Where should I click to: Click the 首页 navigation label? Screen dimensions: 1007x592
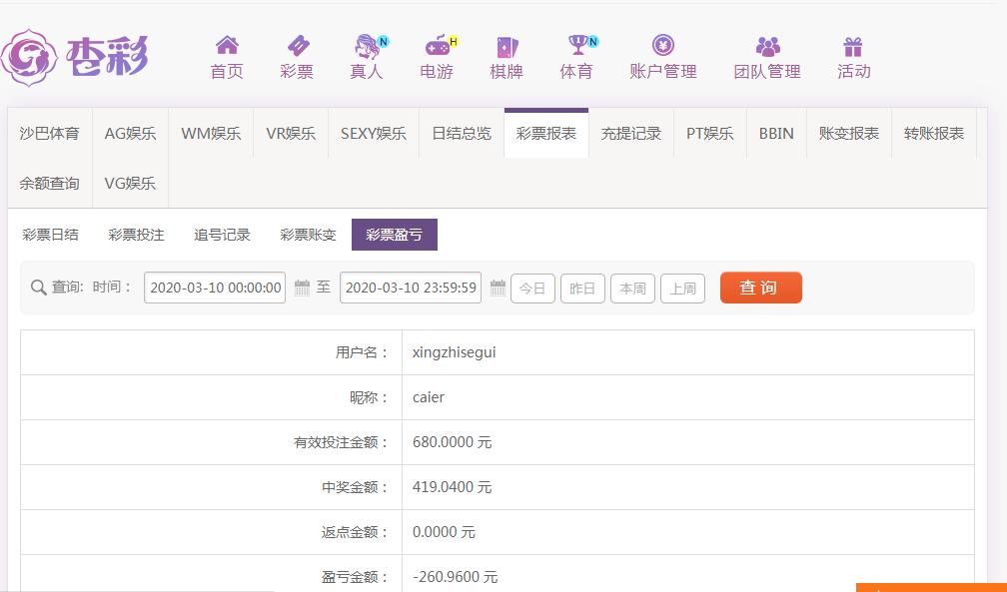tap(227, 71)
